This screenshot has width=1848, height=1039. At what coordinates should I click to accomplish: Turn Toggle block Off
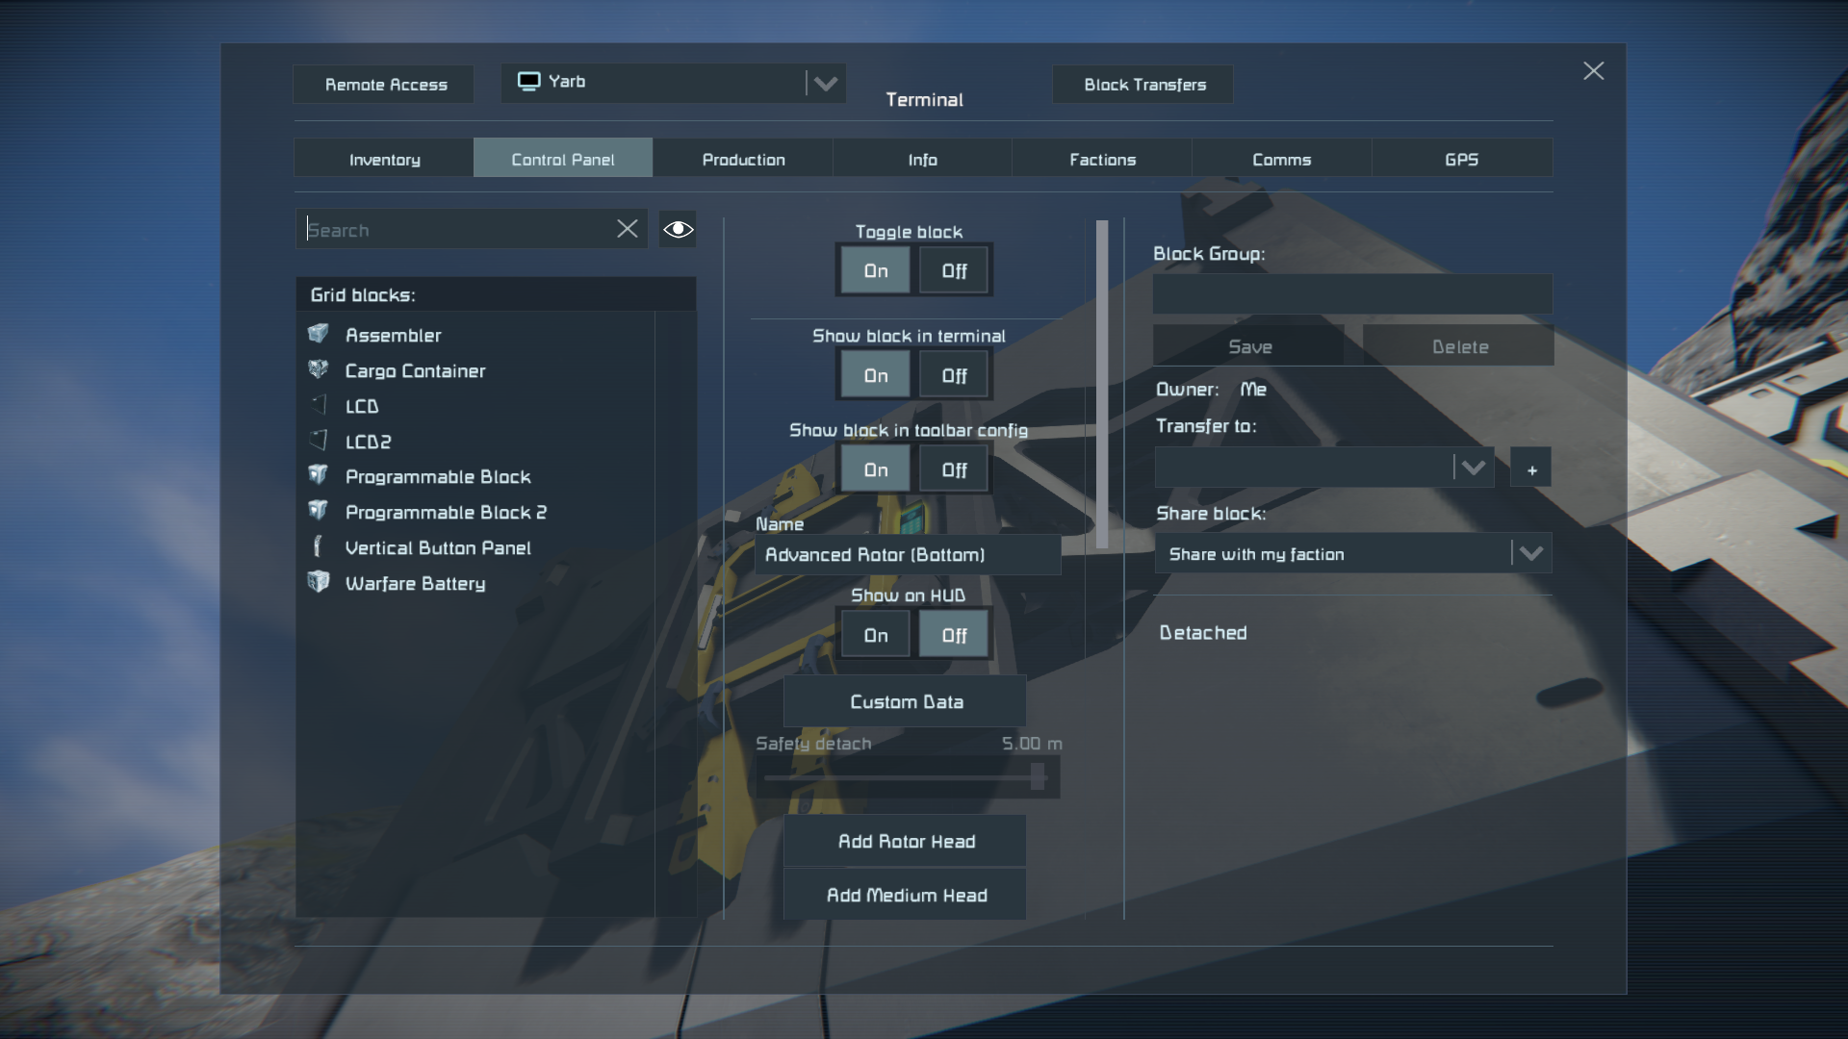coord(954,271)
